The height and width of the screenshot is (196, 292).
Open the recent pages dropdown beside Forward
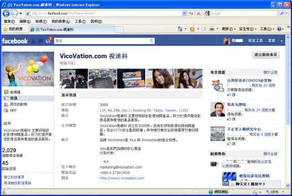click(21, 14)
